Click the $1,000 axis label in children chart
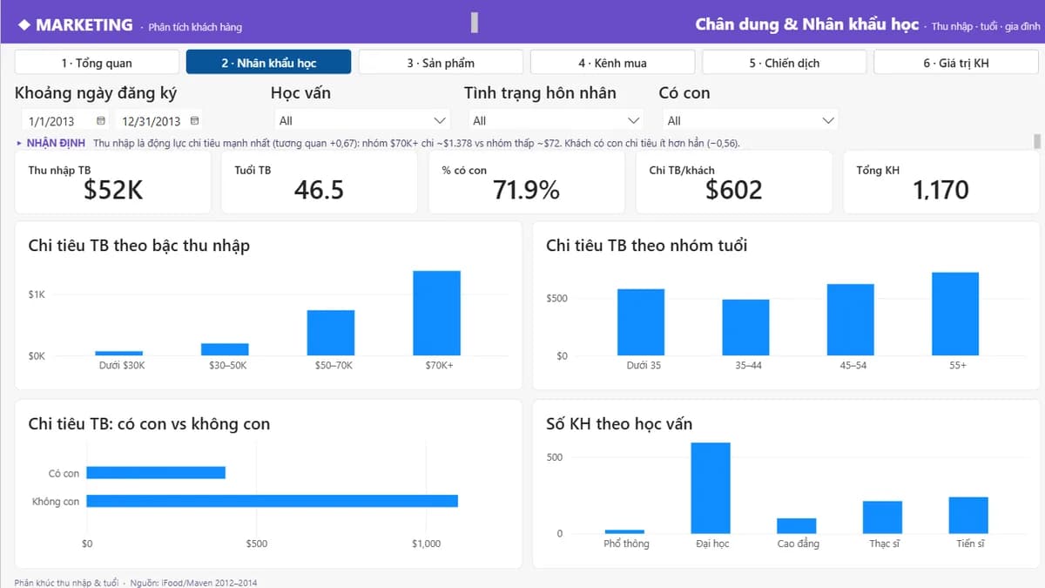 point(427,544)
